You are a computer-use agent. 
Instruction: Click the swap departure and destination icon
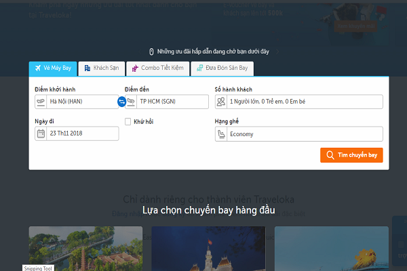pyautogui.click(x=121, y=102)
